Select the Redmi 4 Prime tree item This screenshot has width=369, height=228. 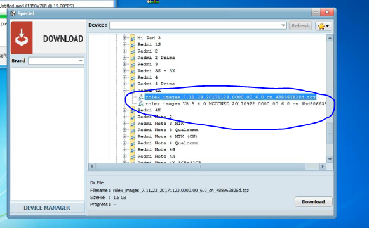(156, 84)
